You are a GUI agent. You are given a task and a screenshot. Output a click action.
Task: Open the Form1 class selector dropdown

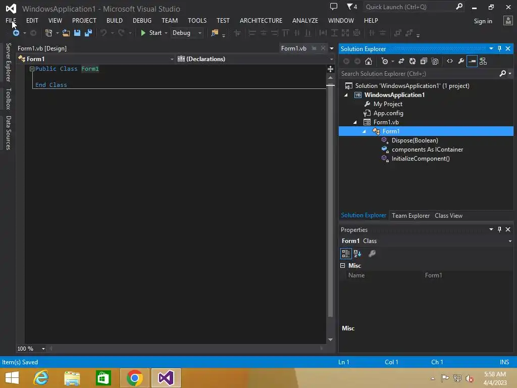tap(172, 59)
